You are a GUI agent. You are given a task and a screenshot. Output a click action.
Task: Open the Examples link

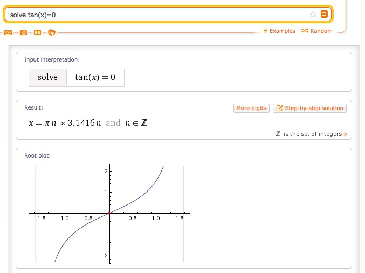[x=283, y=31]
